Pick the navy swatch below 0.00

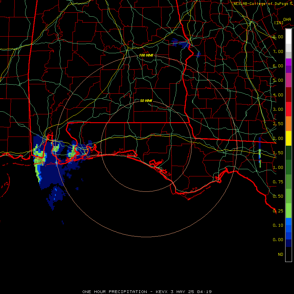pos(288,243)
